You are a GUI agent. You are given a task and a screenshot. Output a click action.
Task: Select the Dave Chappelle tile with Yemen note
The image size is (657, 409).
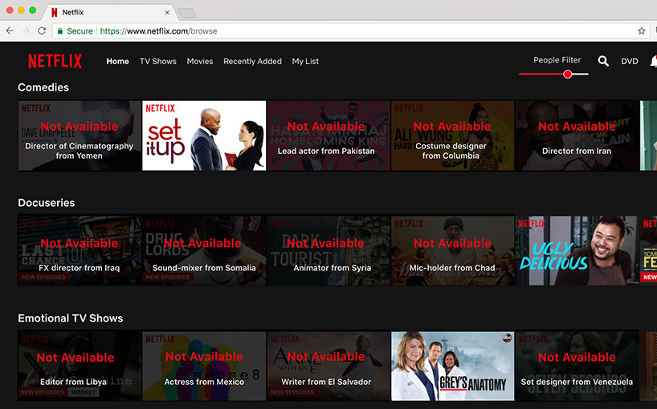coord(80,136)
